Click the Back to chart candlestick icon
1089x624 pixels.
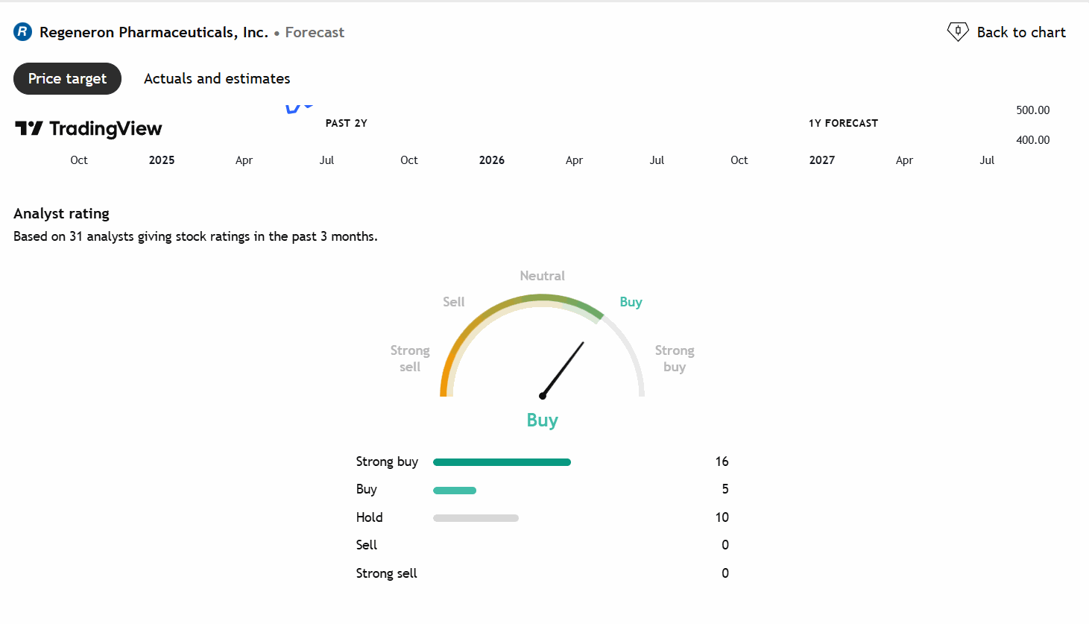coord(958,32)
